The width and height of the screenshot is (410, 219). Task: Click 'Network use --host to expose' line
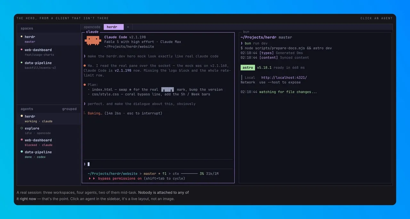coord(271,82)
